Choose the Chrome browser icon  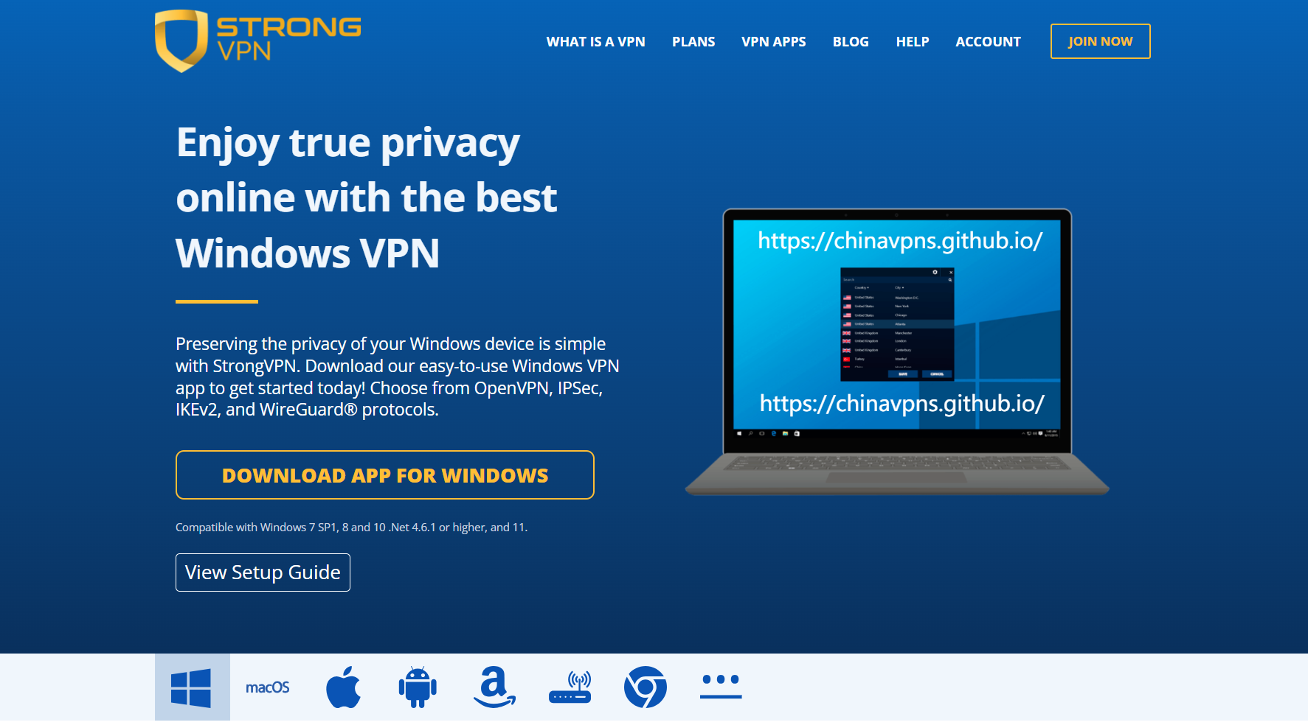pyautogui.click(x=646, y=687)
